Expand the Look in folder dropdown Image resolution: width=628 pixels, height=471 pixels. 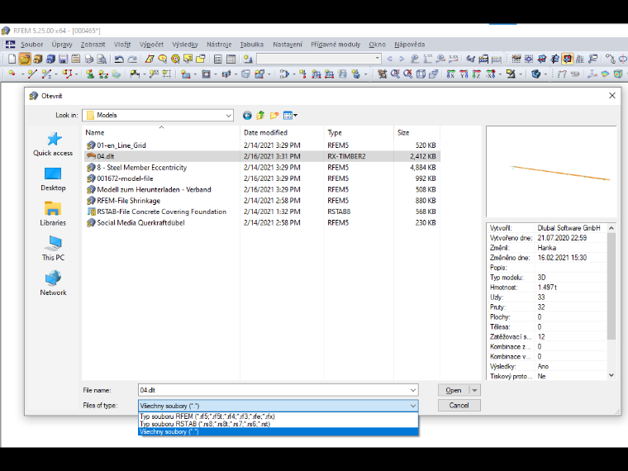point(228,116)
